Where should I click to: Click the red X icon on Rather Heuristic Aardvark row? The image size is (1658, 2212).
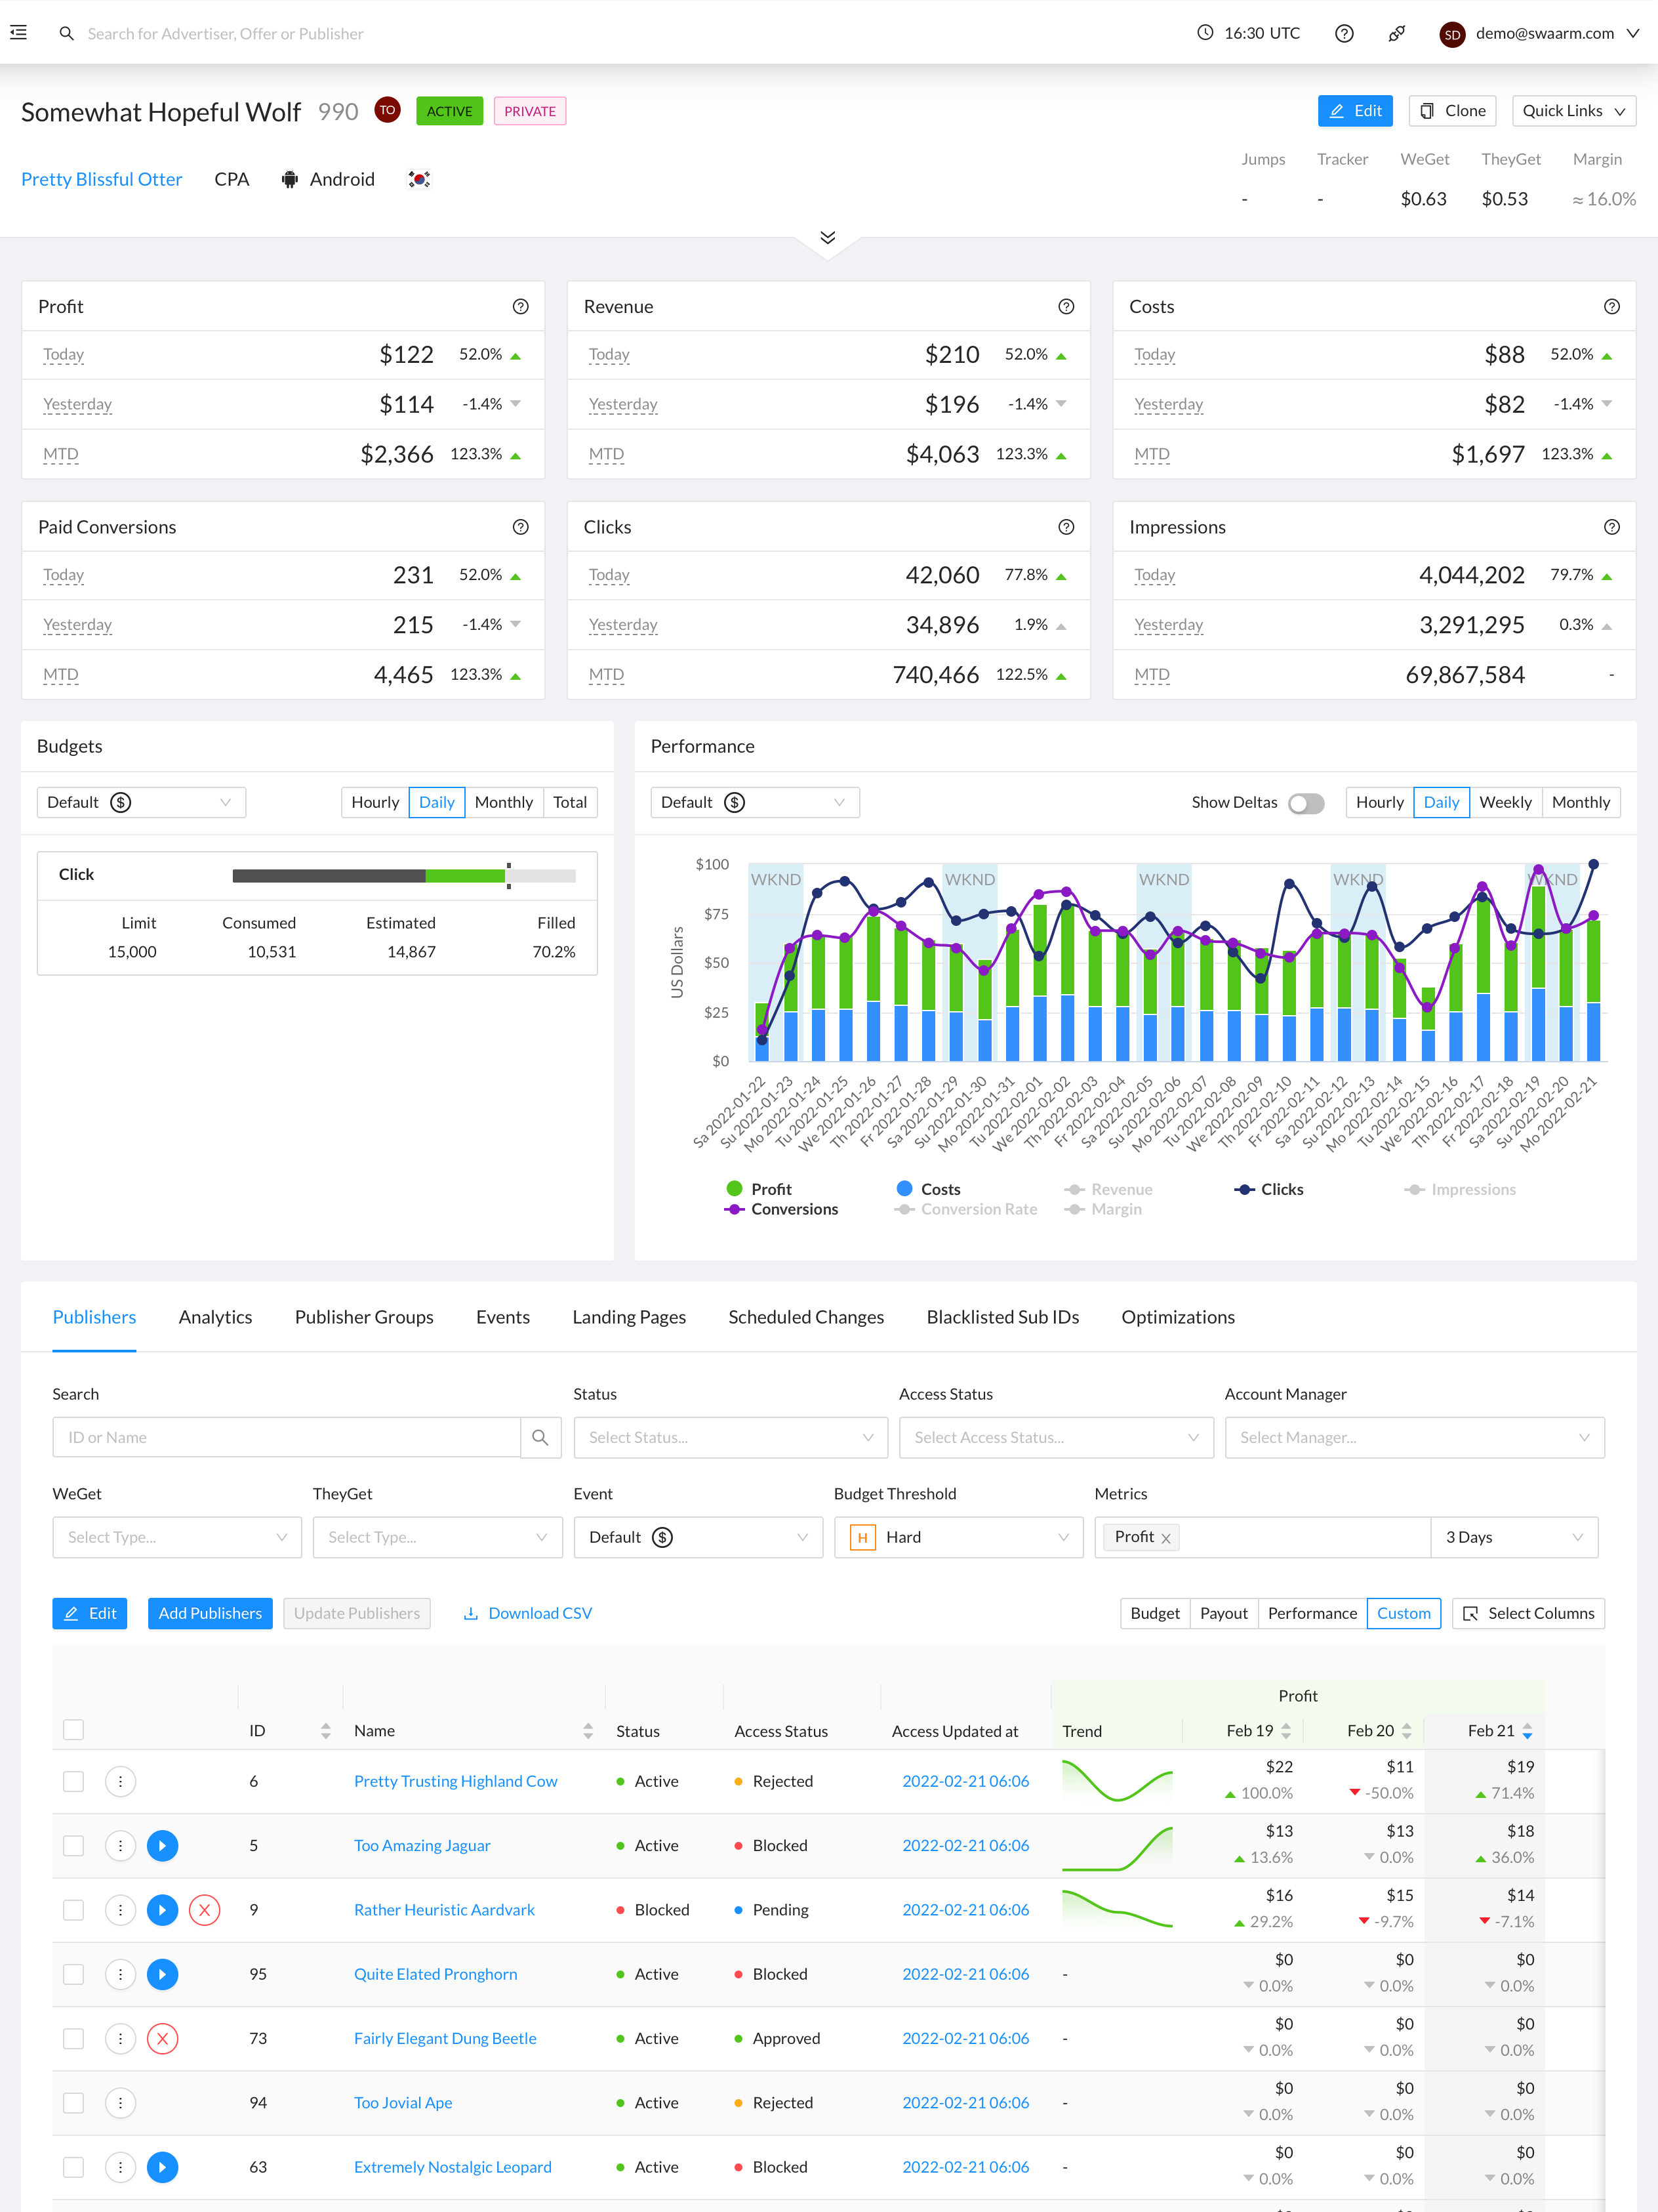(205, 1909)
